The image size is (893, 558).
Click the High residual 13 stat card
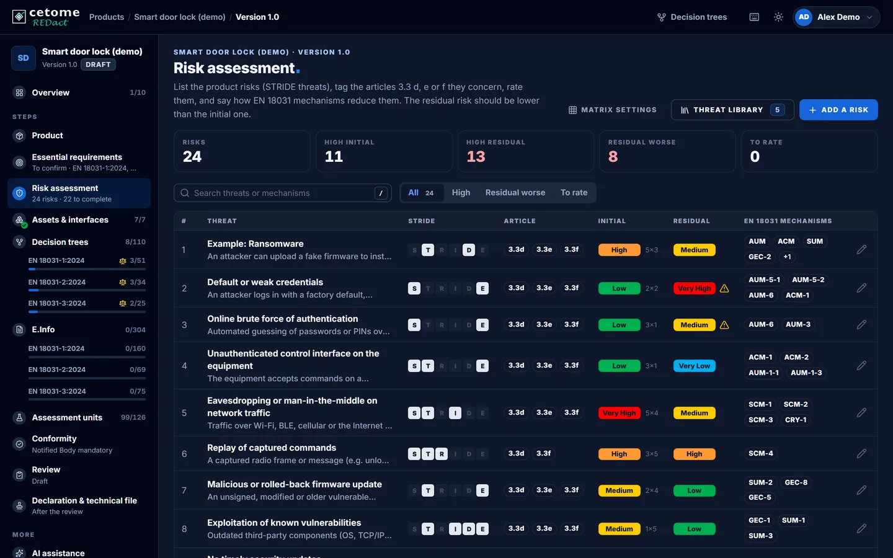click(525, 151)
